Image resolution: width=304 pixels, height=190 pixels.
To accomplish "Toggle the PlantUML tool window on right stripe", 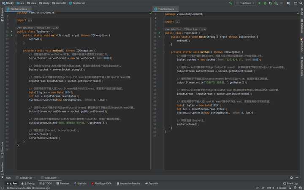I will (302, 45).
